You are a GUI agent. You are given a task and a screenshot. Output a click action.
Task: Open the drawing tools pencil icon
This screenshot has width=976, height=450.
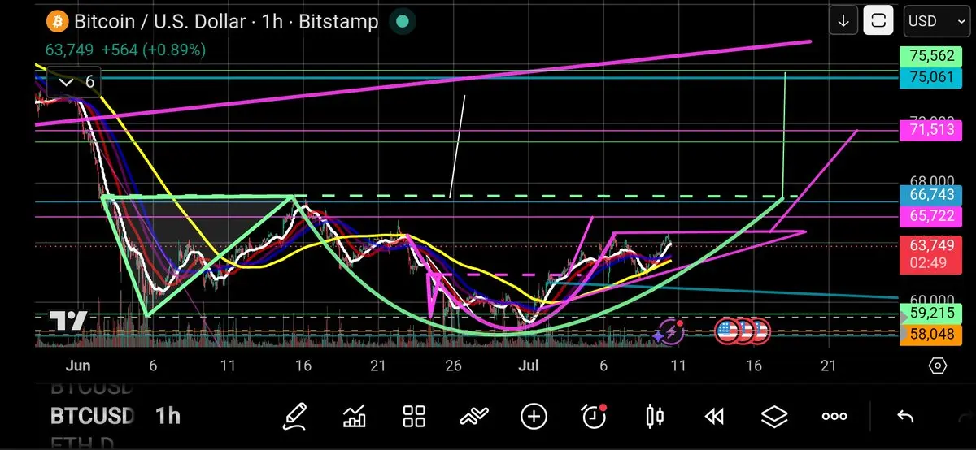[x=294, y=417]
